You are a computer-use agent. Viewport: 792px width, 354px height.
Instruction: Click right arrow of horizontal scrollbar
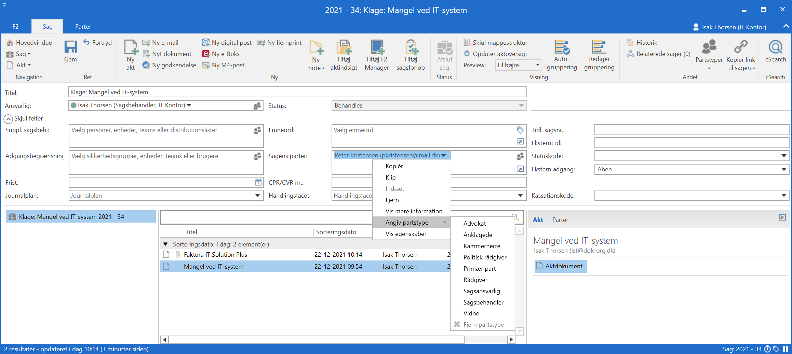click(x=511, y=339)
